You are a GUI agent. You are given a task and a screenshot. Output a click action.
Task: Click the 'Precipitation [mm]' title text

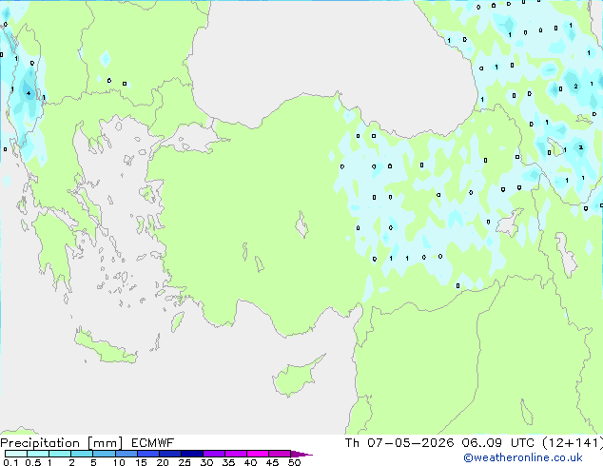(x=62, y=443)
